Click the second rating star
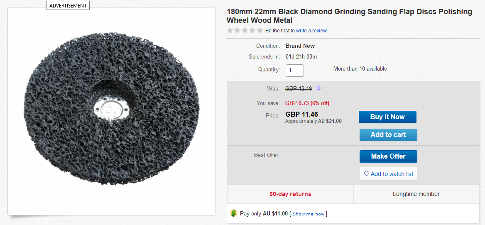This screenshot has height=225, width=485. point(238,30)
